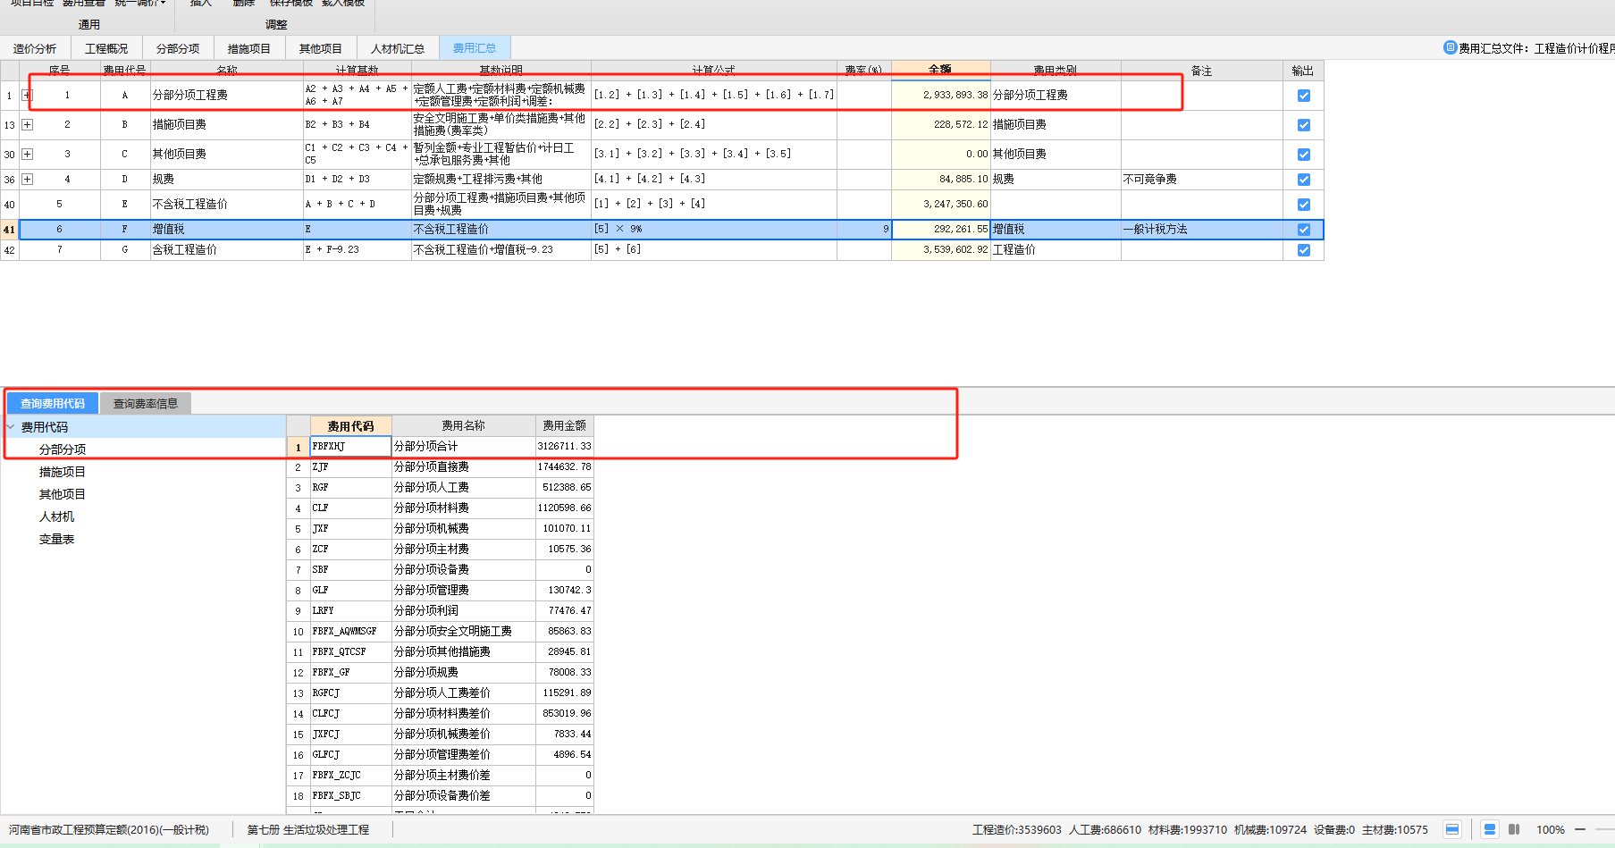Click the 费用代码 column header in lower table
The width and height of the screenshot is (1615, 848).
pyautogui.click(x=350, y=426)
